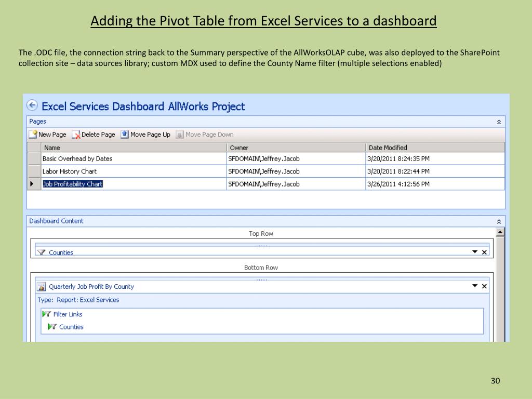Select the Basic Overhead by Dates page
The width and height of the screenshot is (532, 399).
(77, 159)
